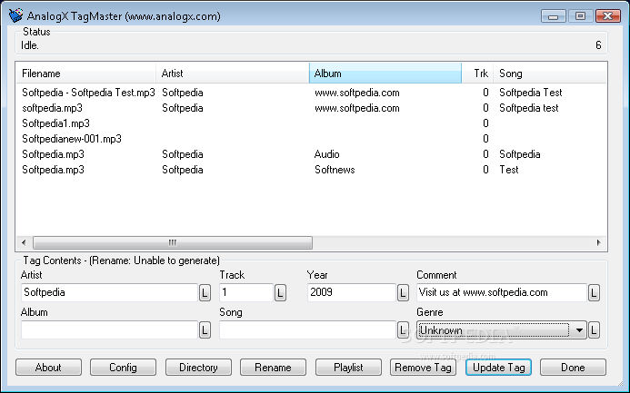This screenshot has width=630, height=393.
Task: Click the 'Softpedia Test' song cell
Action: pyautogui.click(x=530, y=93)
